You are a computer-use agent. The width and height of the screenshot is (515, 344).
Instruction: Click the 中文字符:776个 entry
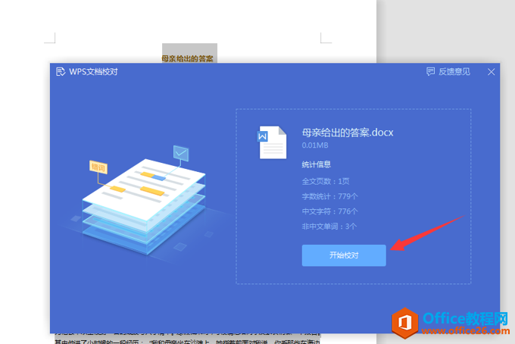coord(329,211)
